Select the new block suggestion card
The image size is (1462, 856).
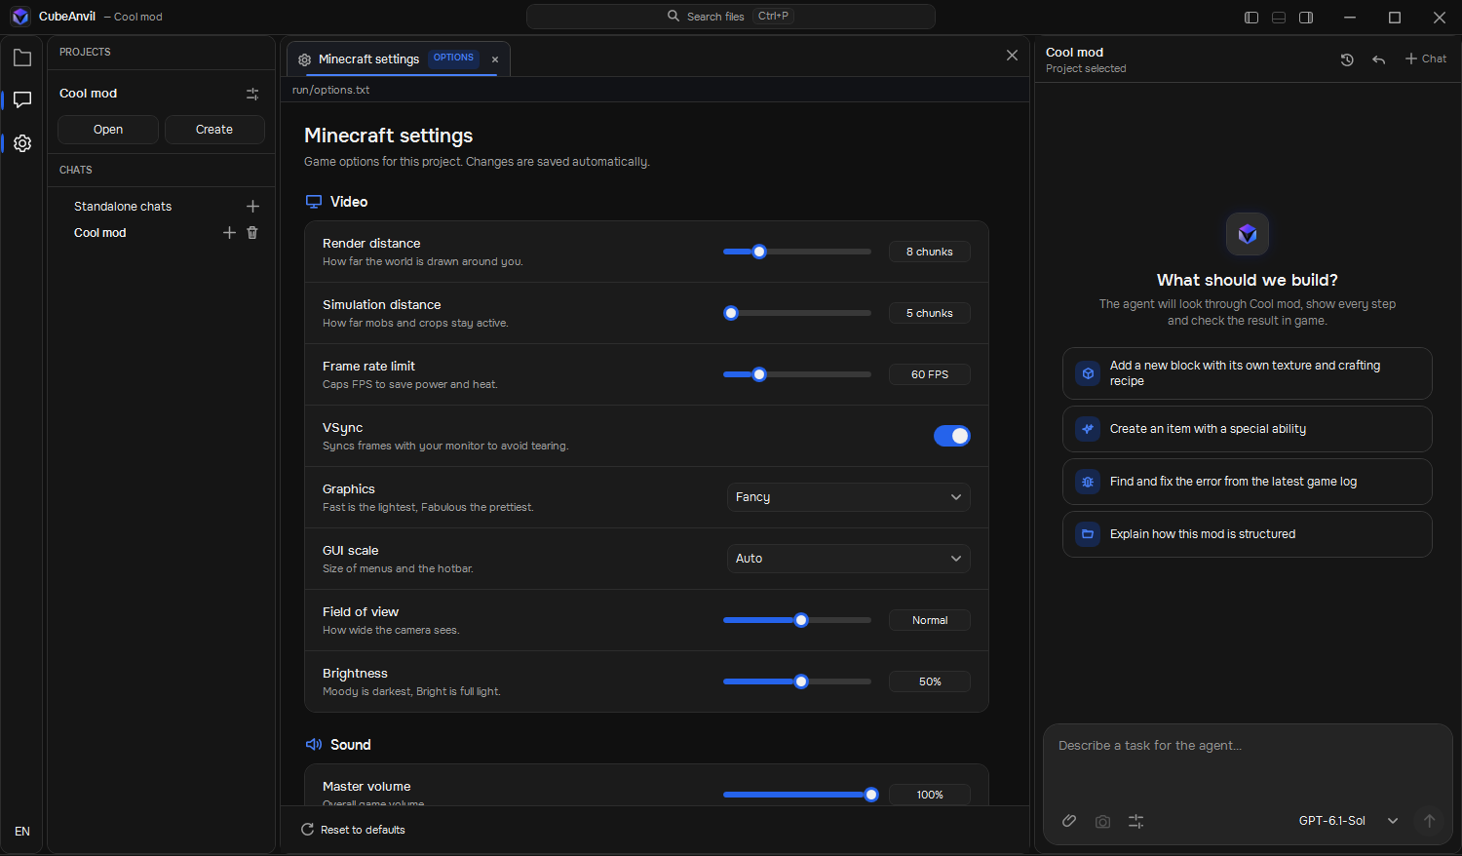tap(1247, 373)
